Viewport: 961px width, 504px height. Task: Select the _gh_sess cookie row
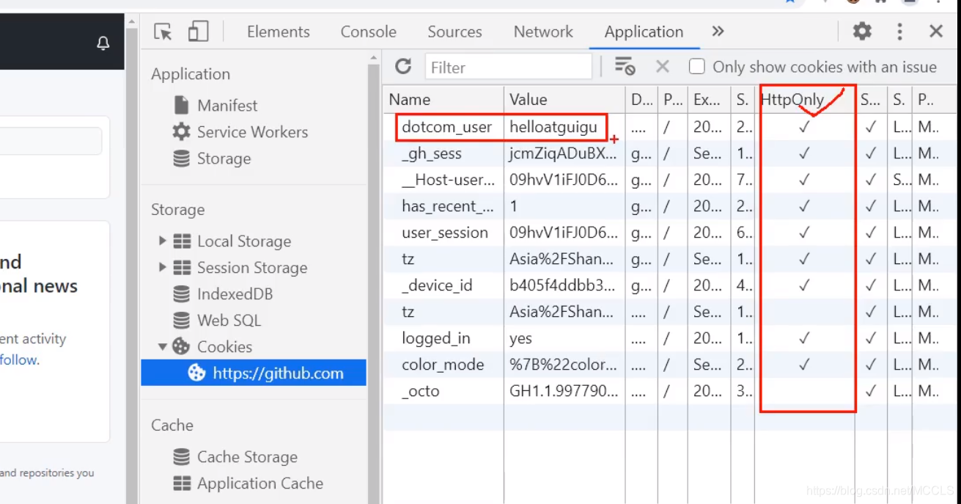[x=671, y=153]
